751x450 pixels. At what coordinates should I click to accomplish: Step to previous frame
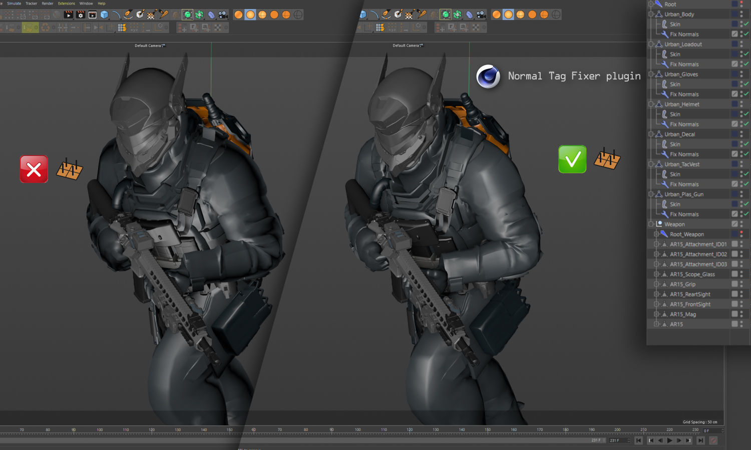pyautogui.click(x=660, y=440)
